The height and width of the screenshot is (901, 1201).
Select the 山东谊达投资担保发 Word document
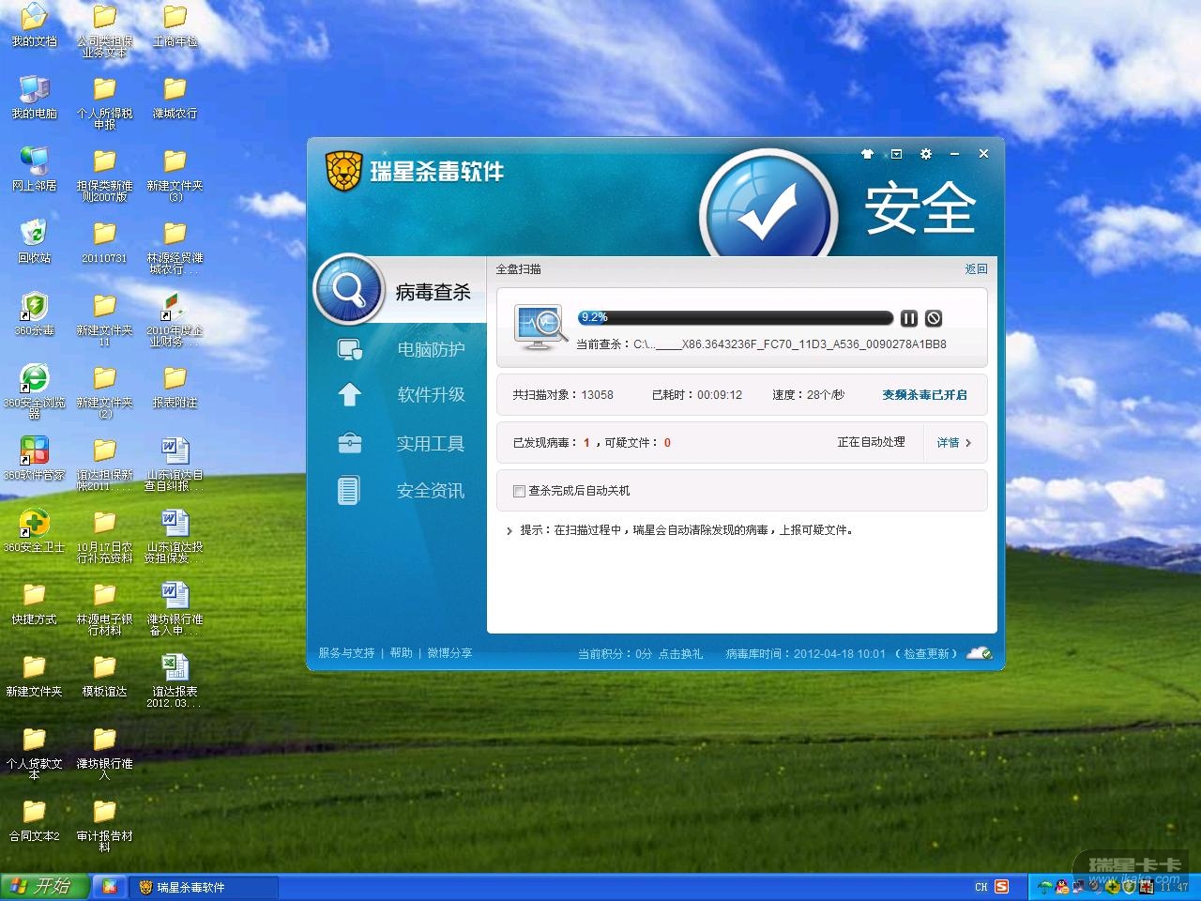pos(175,537)
